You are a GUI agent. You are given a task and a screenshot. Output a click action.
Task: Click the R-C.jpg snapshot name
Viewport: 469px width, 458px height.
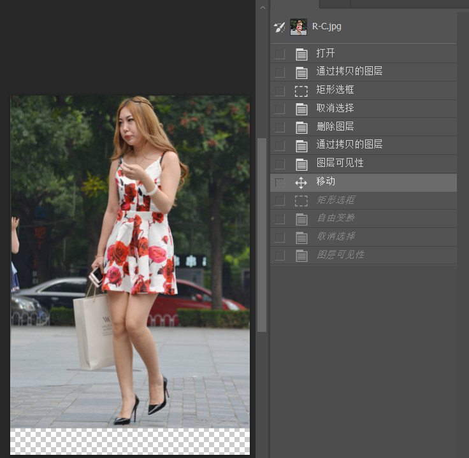pos(327,27)
